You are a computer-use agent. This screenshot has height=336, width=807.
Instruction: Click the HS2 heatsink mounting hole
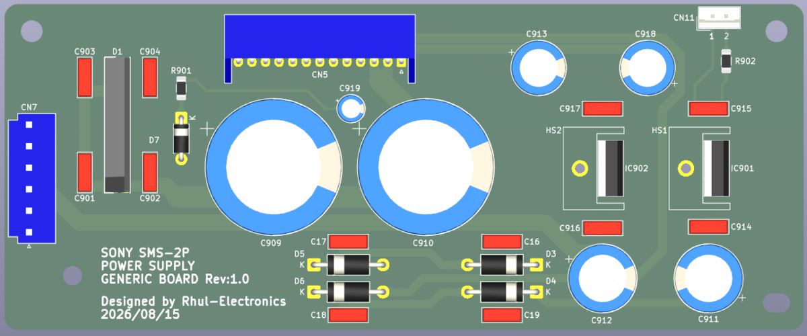click(578, 168)
